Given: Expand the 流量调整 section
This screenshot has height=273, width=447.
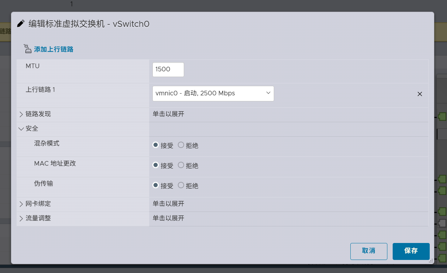Looking at the screenshot, I should (21, 218).
